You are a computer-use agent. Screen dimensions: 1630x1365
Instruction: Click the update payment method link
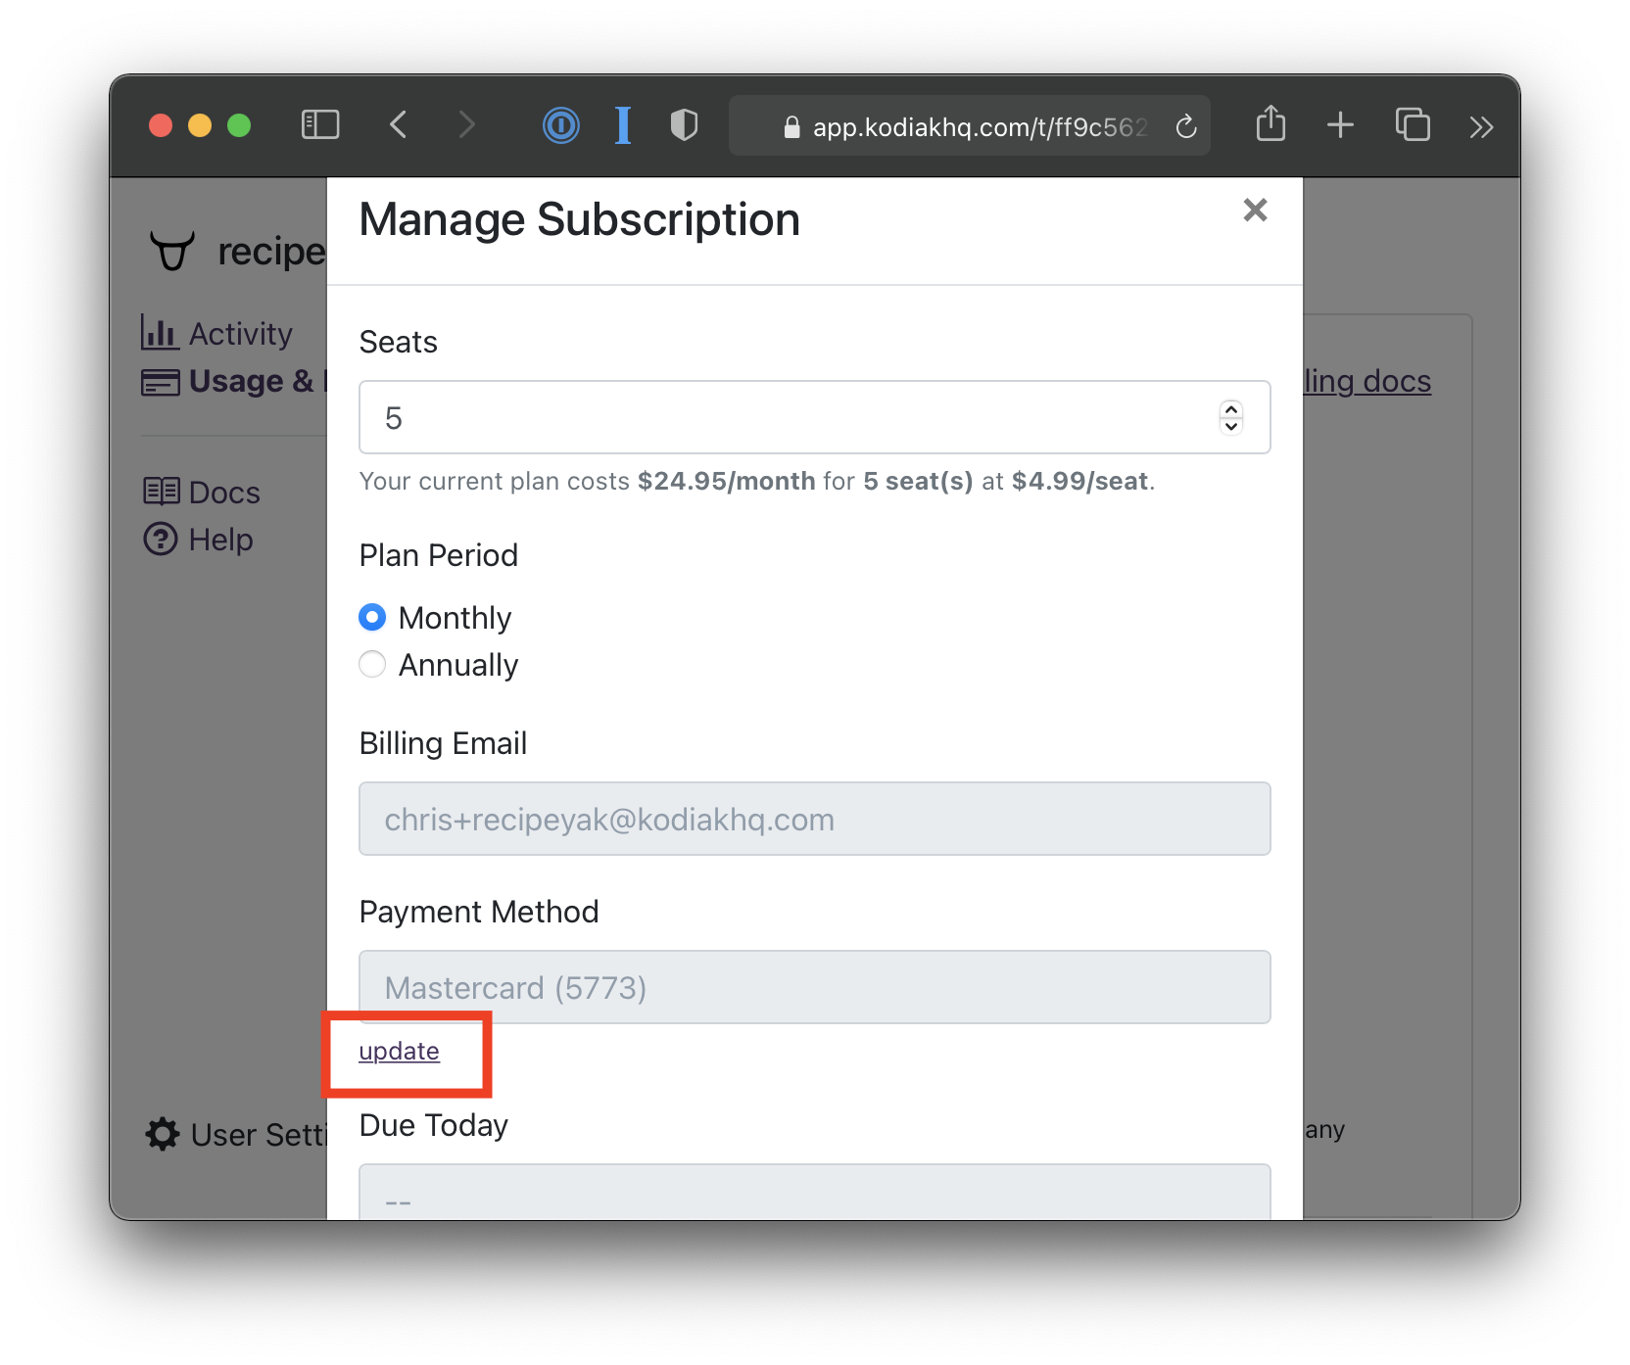[x=399, y=1051]
